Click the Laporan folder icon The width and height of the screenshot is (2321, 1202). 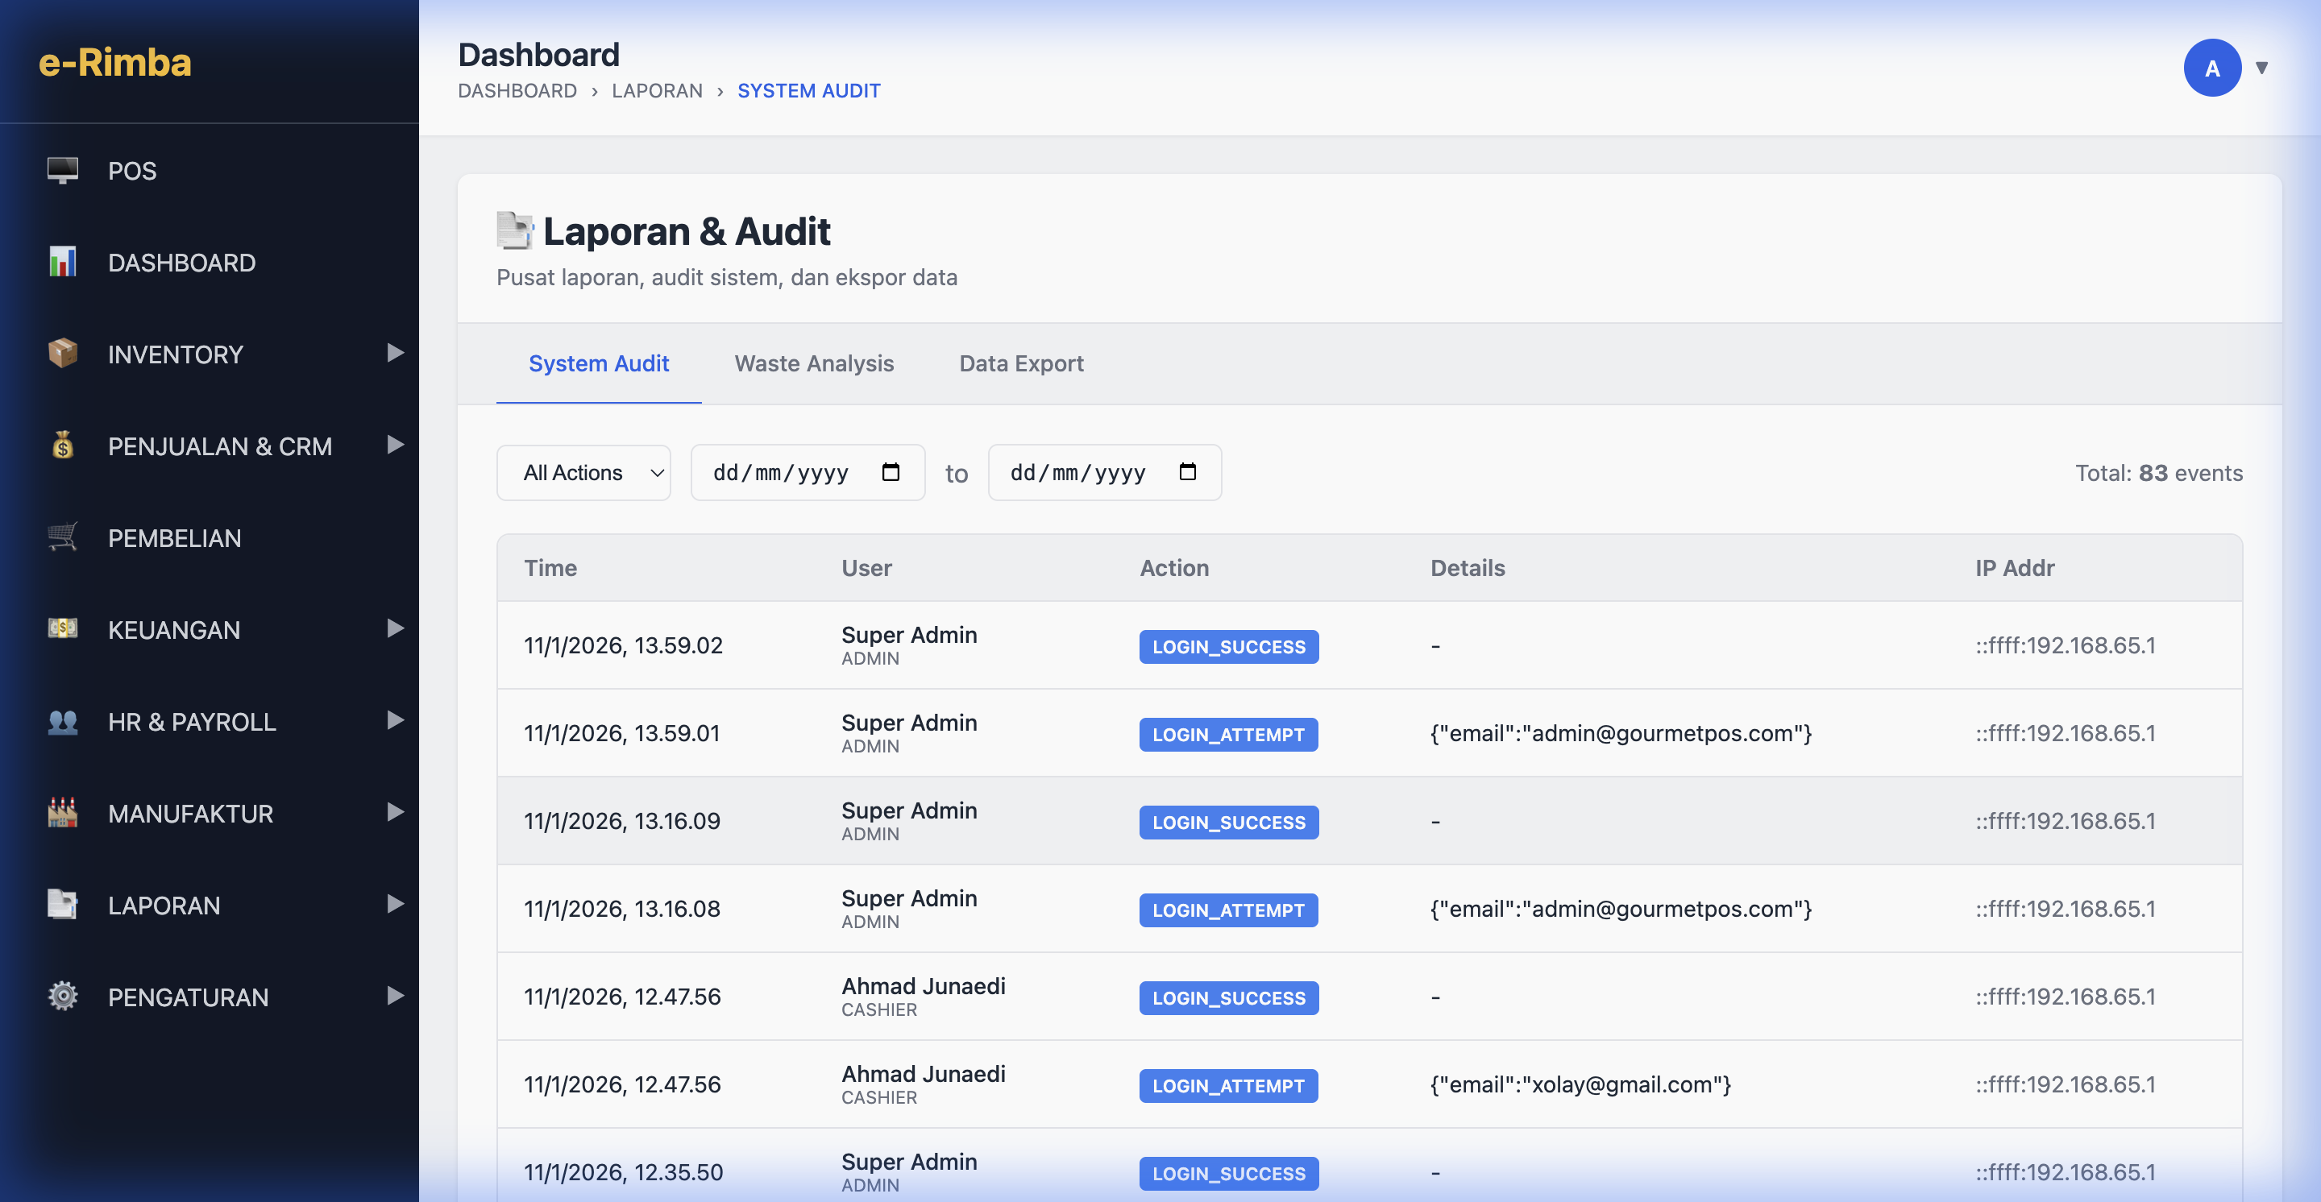point(60,904)
